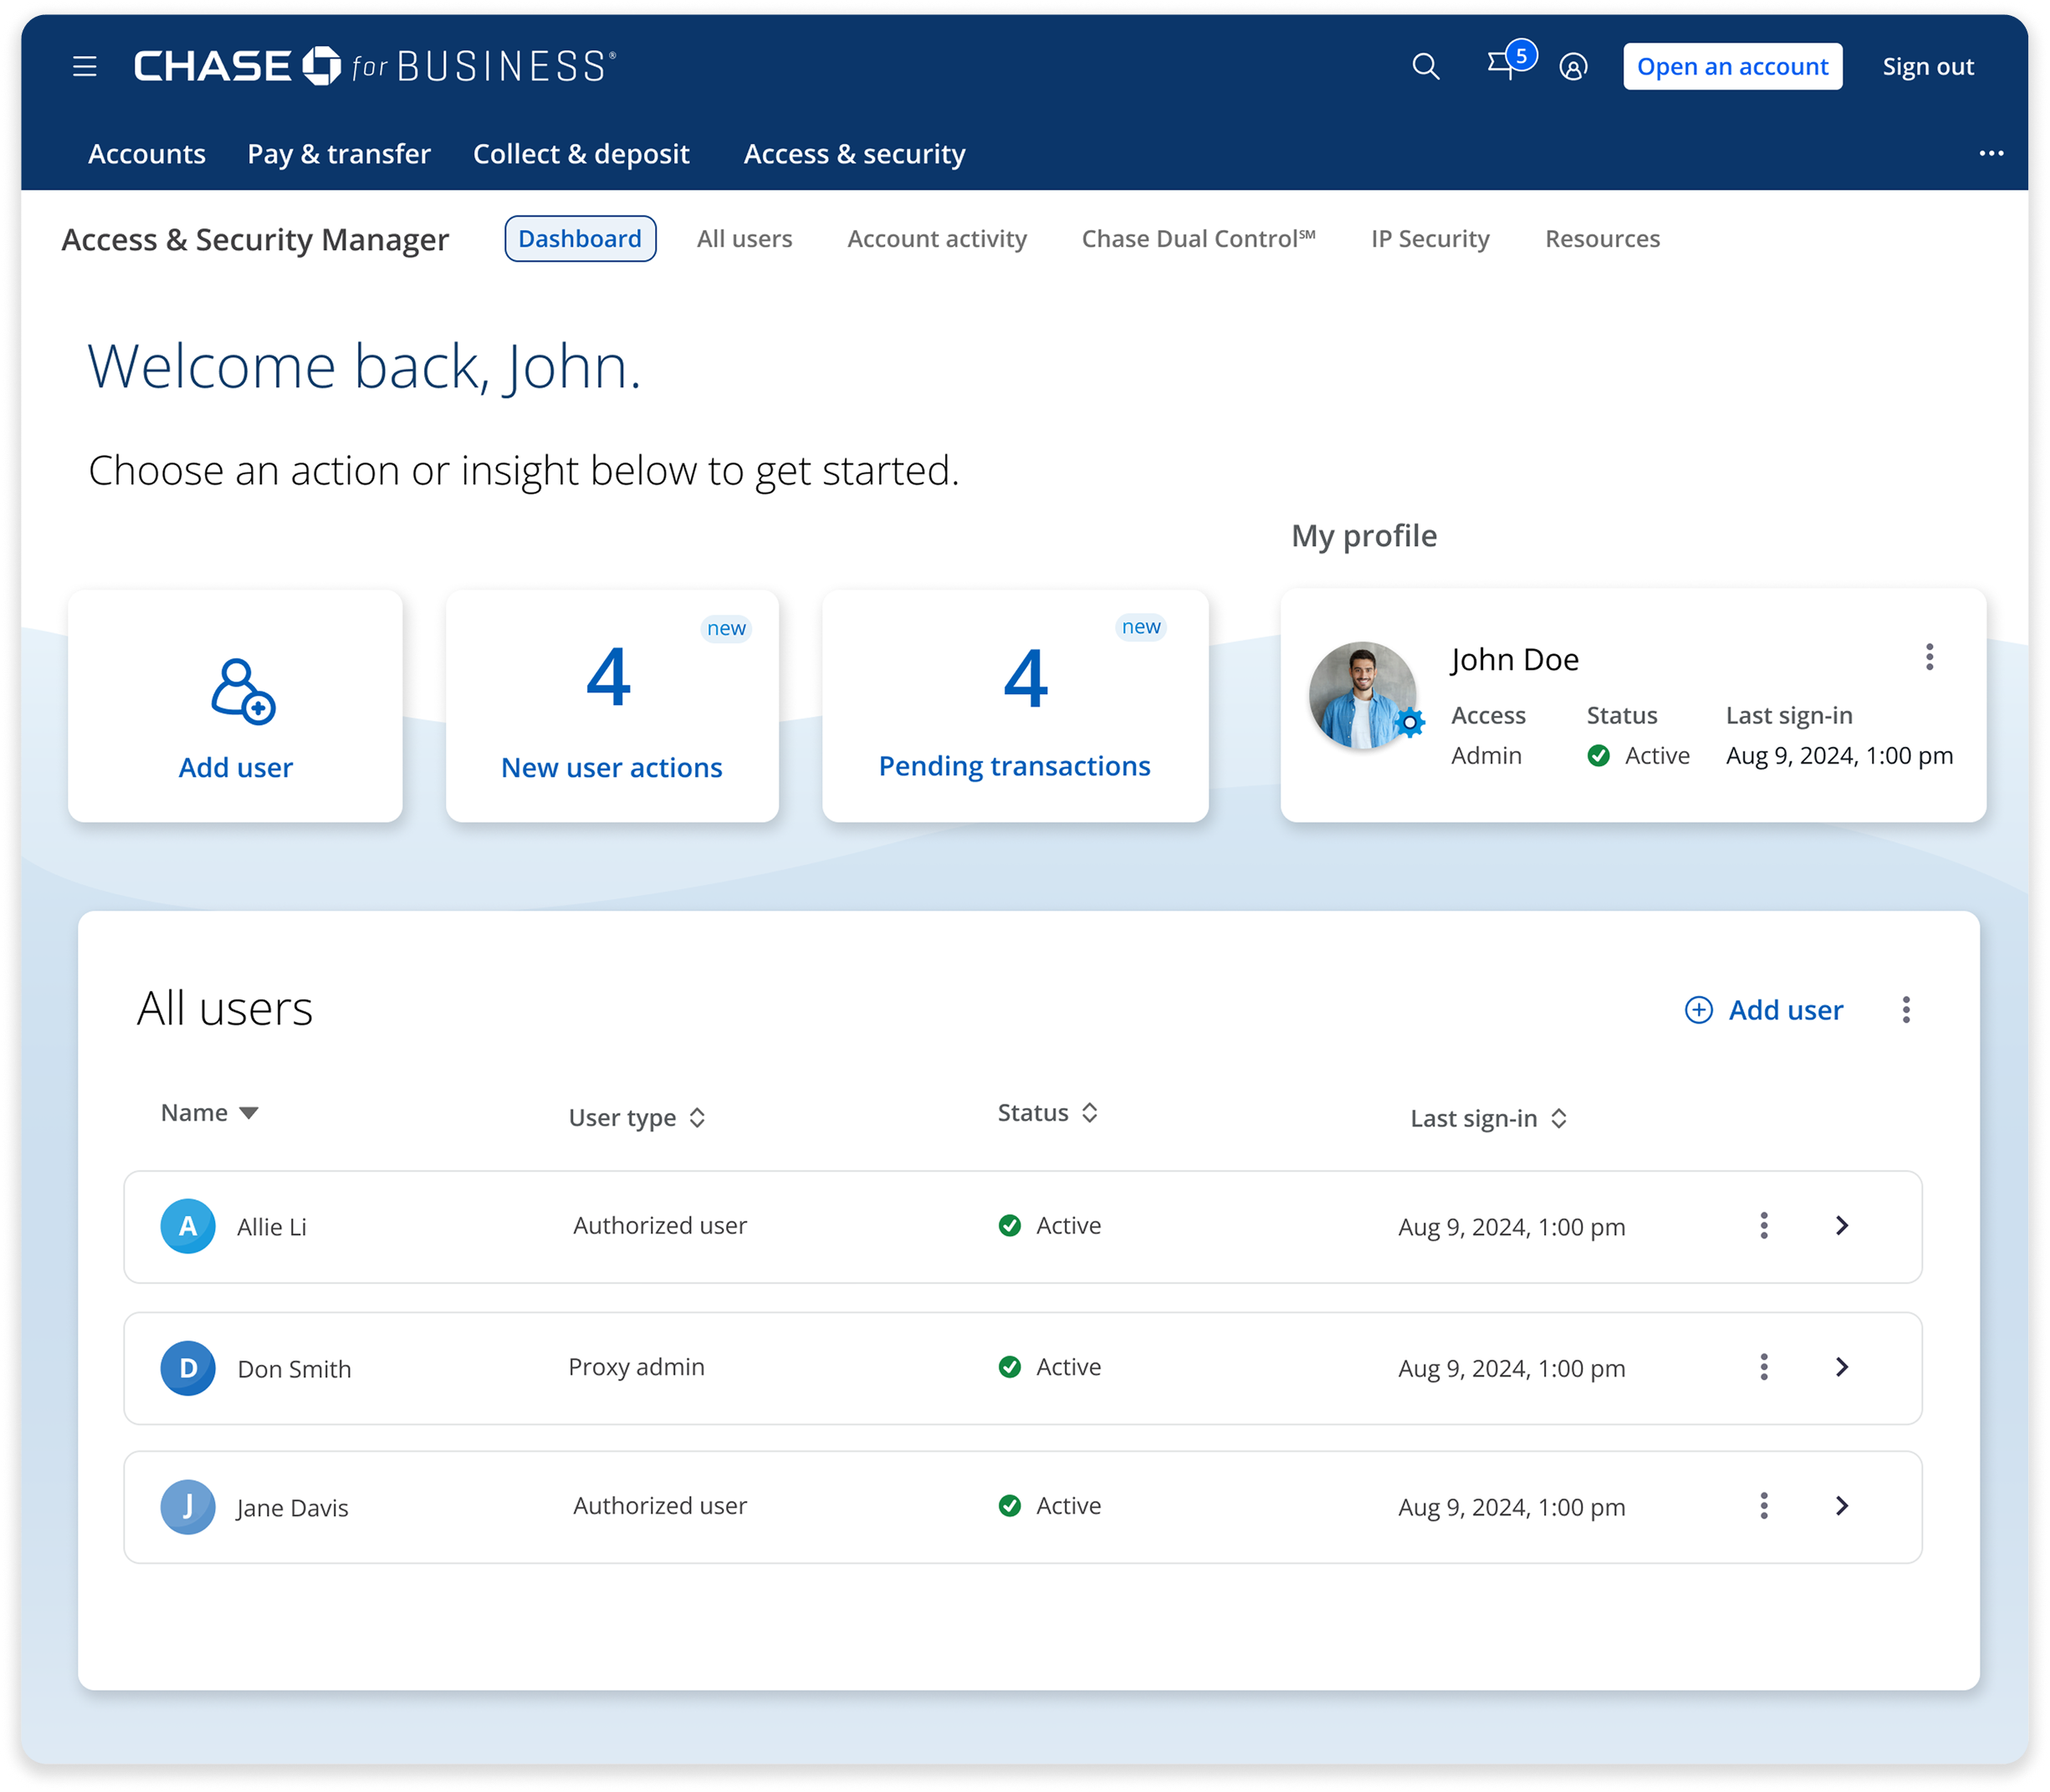The image size is (2050, 1792).
Task: Switch to Account activity tab
Action: [937, 239]
